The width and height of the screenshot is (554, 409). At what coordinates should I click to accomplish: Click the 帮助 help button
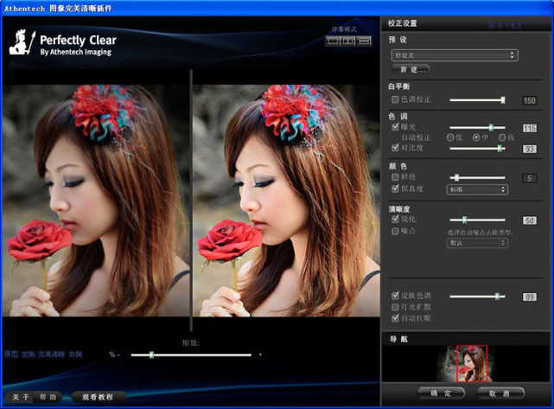[48, 397]
